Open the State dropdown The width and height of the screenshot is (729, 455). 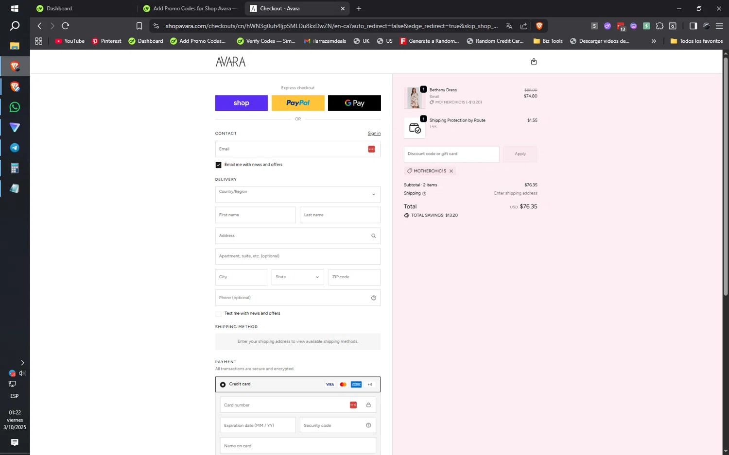[297, 277]
